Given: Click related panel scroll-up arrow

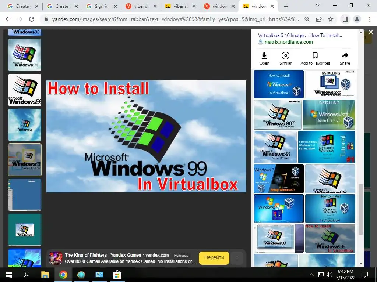Looking at the screenshot, I should 361,33.
